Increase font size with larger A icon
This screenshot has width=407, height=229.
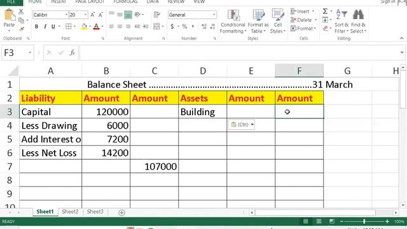[x=93, y=15]
